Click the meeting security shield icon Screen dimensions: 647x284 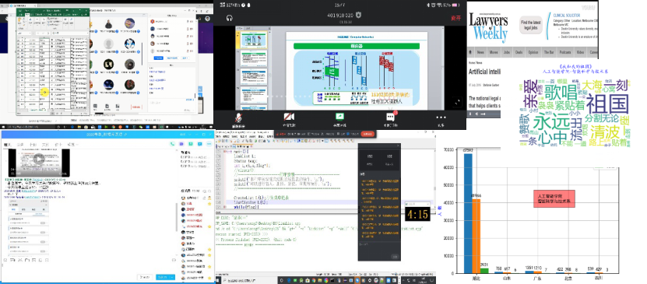click(x=359, y=16)
